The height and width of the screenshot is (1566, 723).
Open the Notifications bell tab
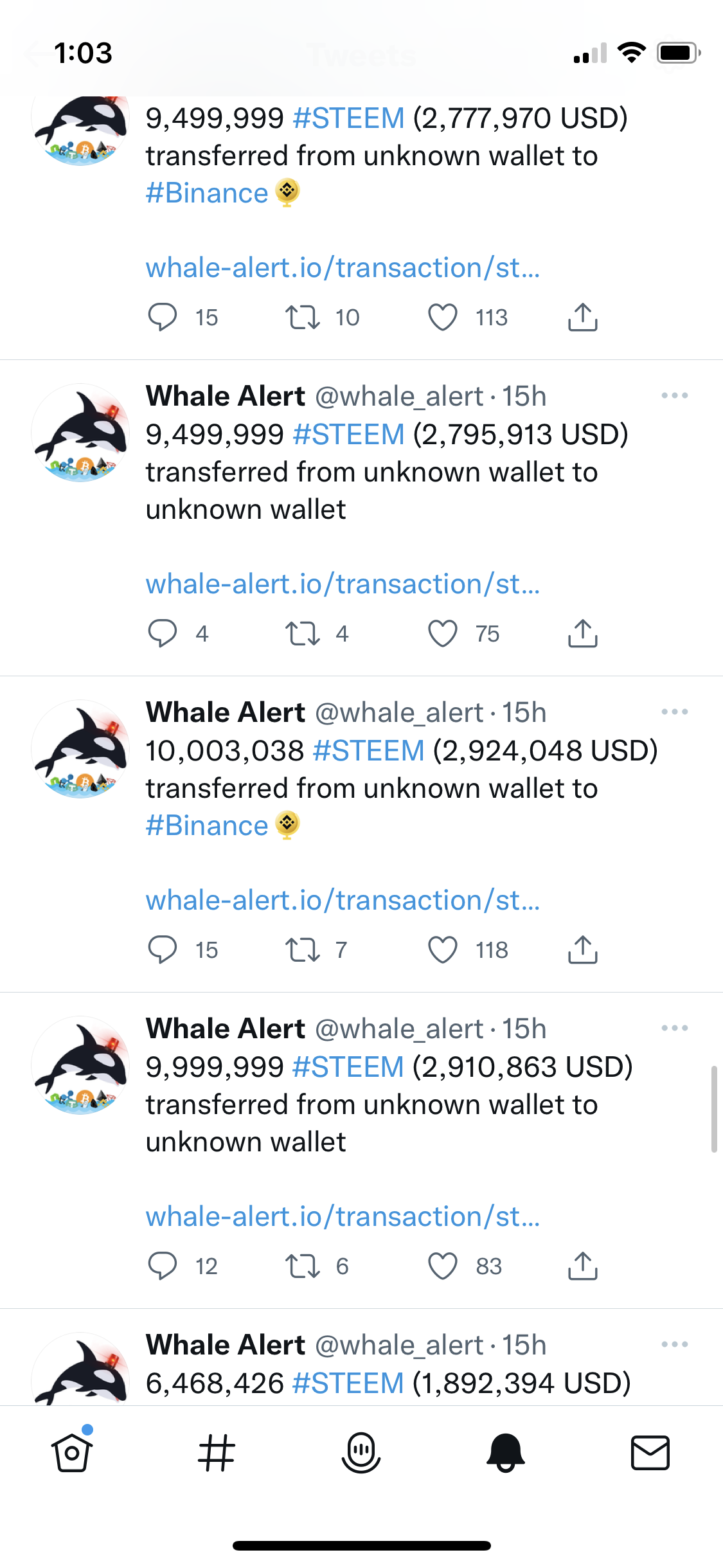click(506, 1453)
